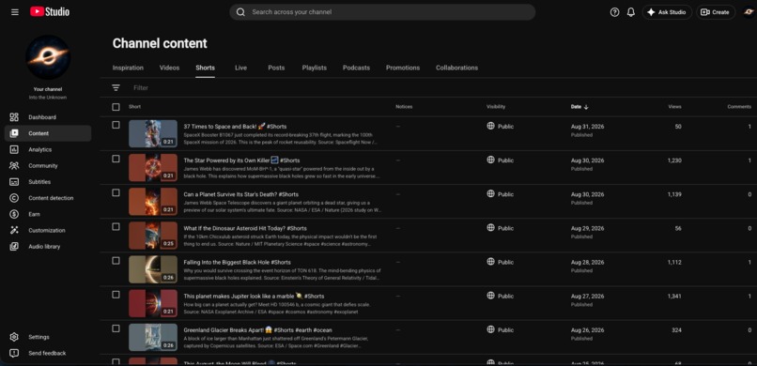Image resolution: width=757 pixels, height=366 pixels.
Task: Click the channel profile picture in the sidebar
Action: click(x=48, y=57)
